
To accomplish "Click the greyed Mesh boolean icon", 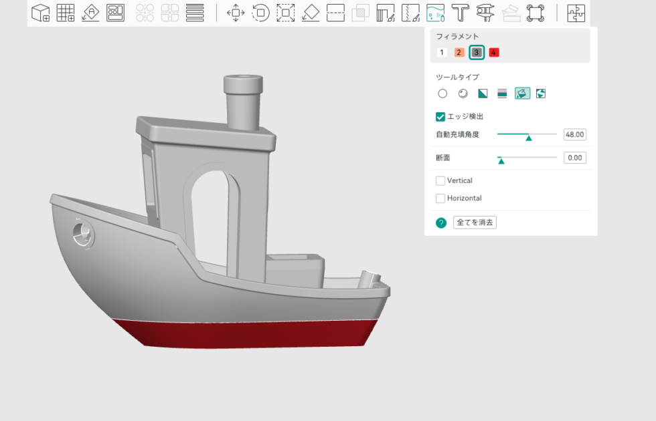I will 360,13.
